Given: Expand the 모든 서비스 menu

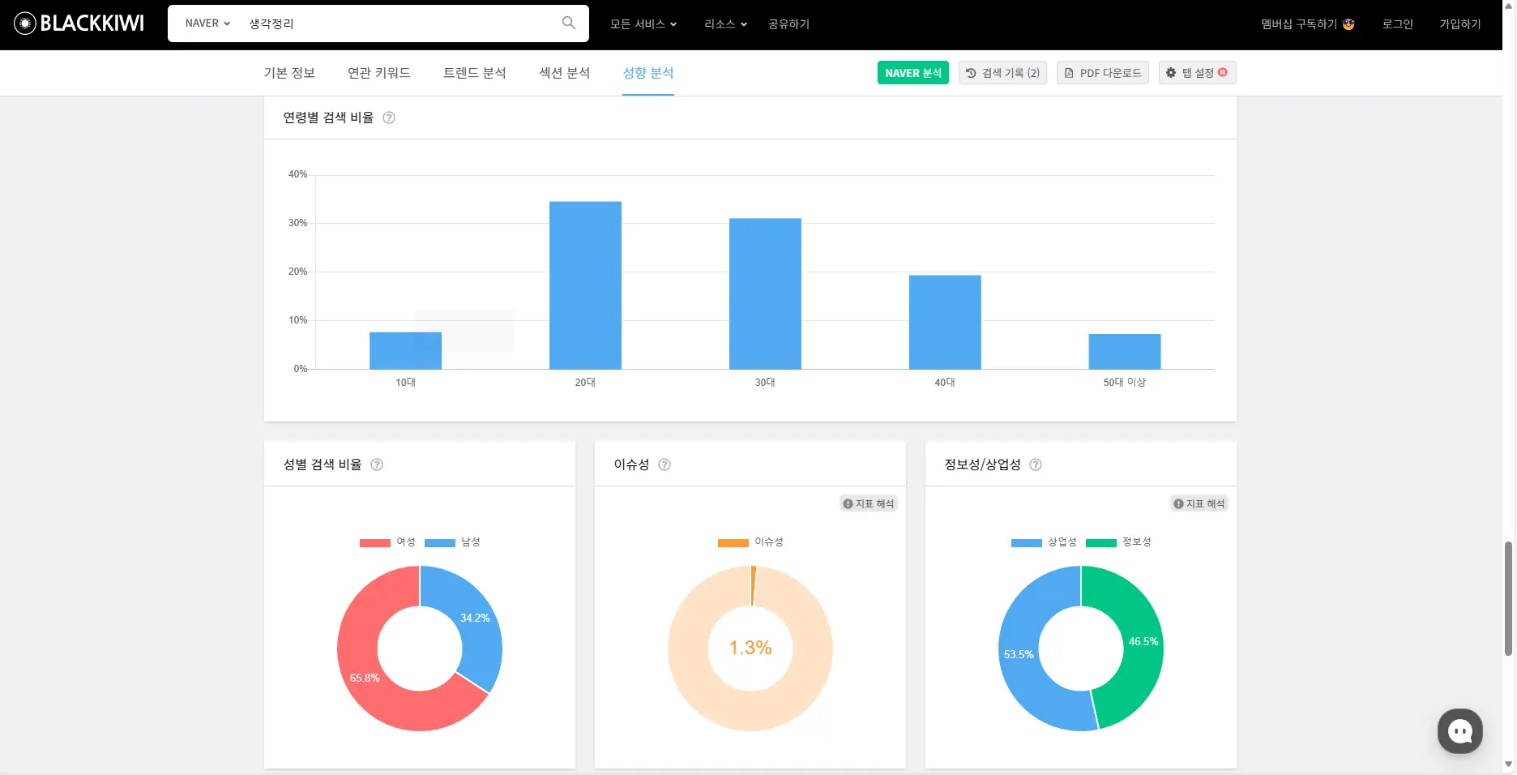Looking at the screenshot, I should (x=643, y=24).
